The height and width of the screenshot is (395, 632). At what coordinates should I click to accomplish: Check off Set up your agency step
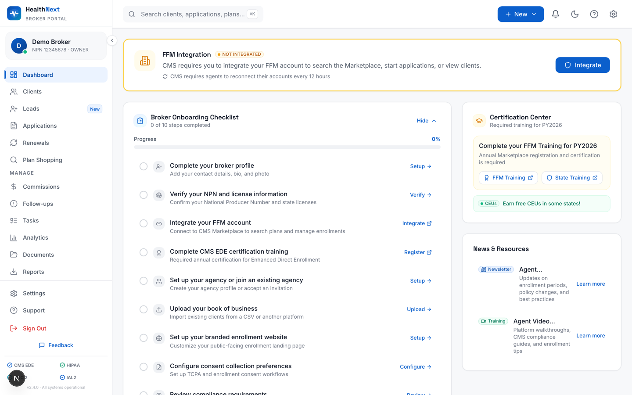pyautogui.click(x=144, y=281)
